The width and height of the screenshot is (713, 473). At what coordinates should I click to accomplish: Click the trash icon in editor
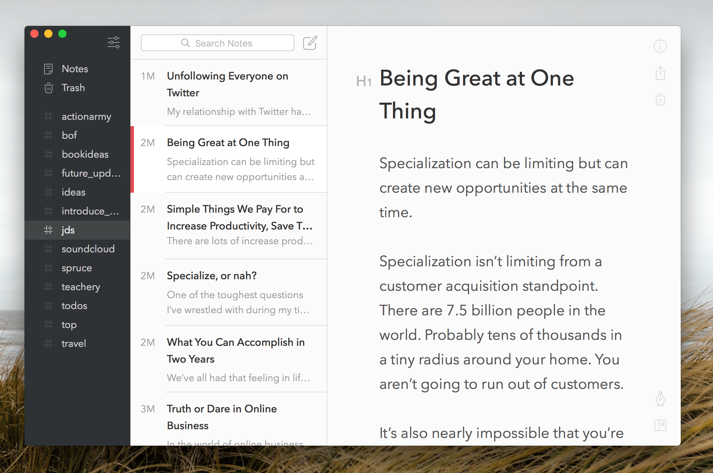(660, 100)
